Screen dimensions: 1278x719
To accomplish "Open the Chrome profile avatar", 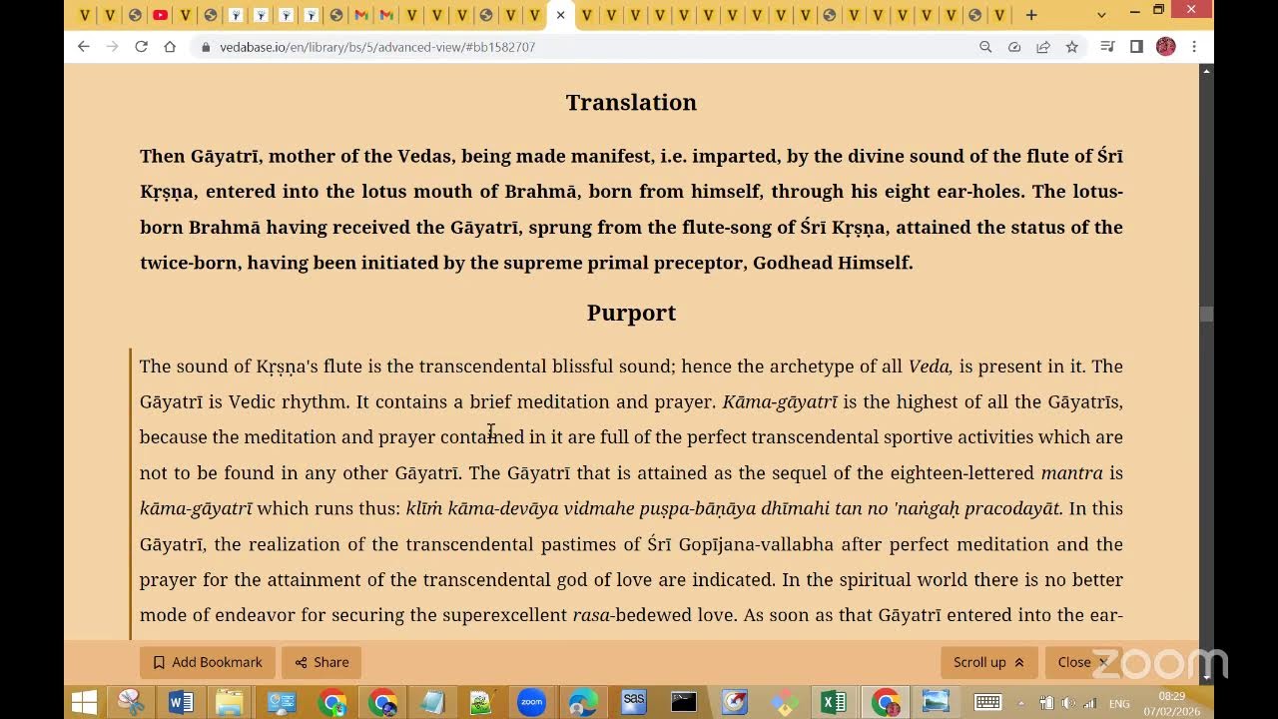I will tap(1165, 47).
